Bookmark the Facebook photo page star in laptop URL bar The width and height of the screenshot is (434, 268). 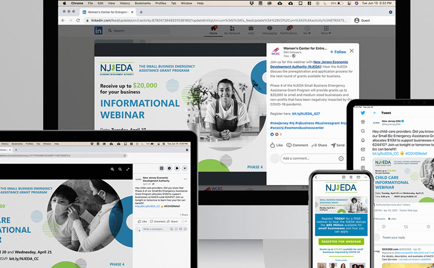pos(125,156)
